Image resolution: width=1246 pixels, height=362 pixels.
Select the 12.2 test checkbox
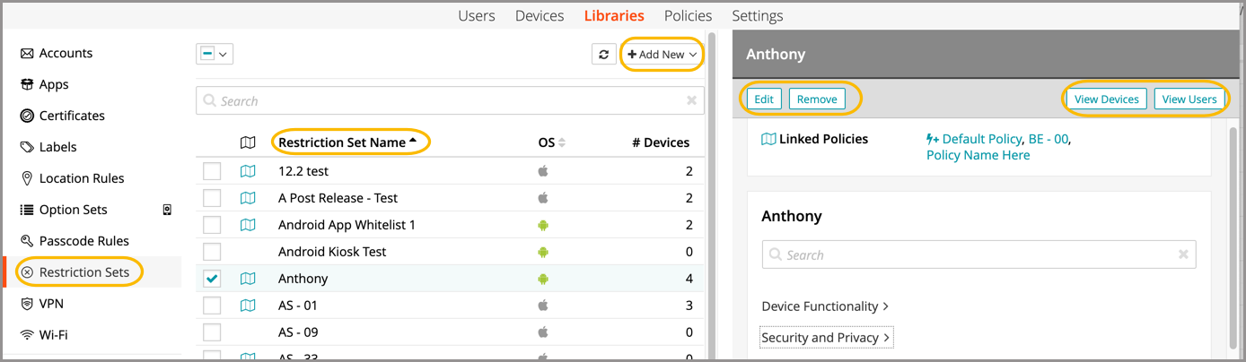pyautogui.click(x=212, y=171)
